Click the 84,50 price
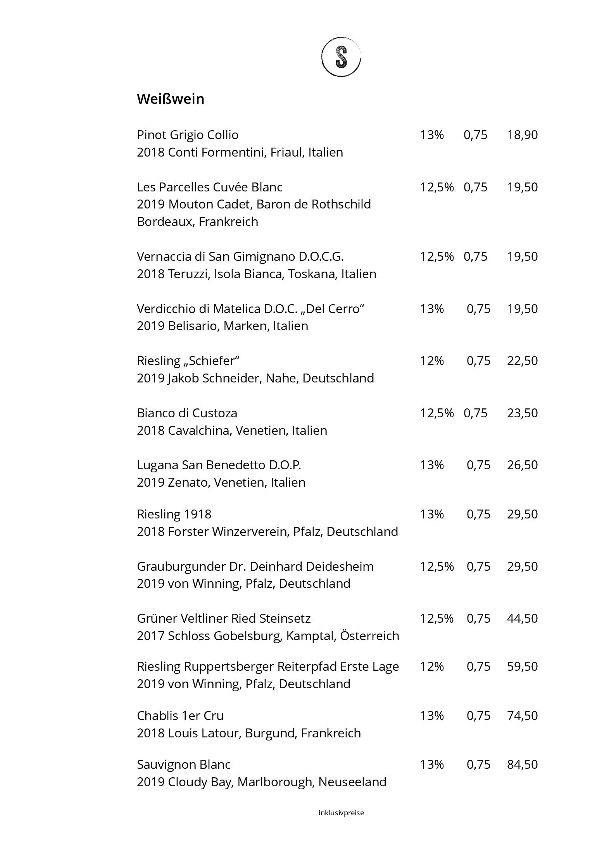 (x=522, y=765)
